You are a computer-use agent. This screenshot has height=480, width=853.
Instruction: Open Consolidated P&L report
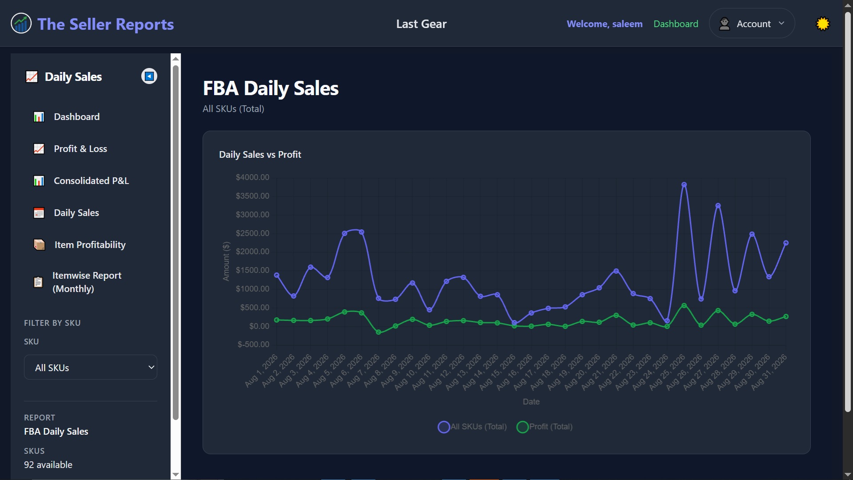pyautogui.click(x=91, y=180)
